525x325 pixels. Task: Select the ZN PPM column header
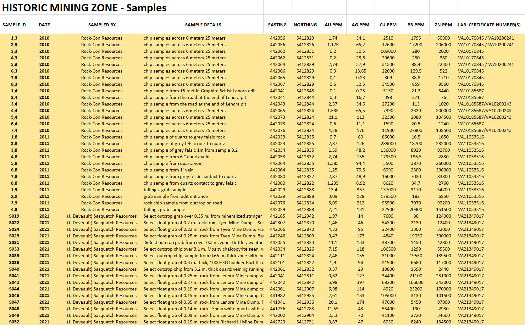[x=443, y=25]
